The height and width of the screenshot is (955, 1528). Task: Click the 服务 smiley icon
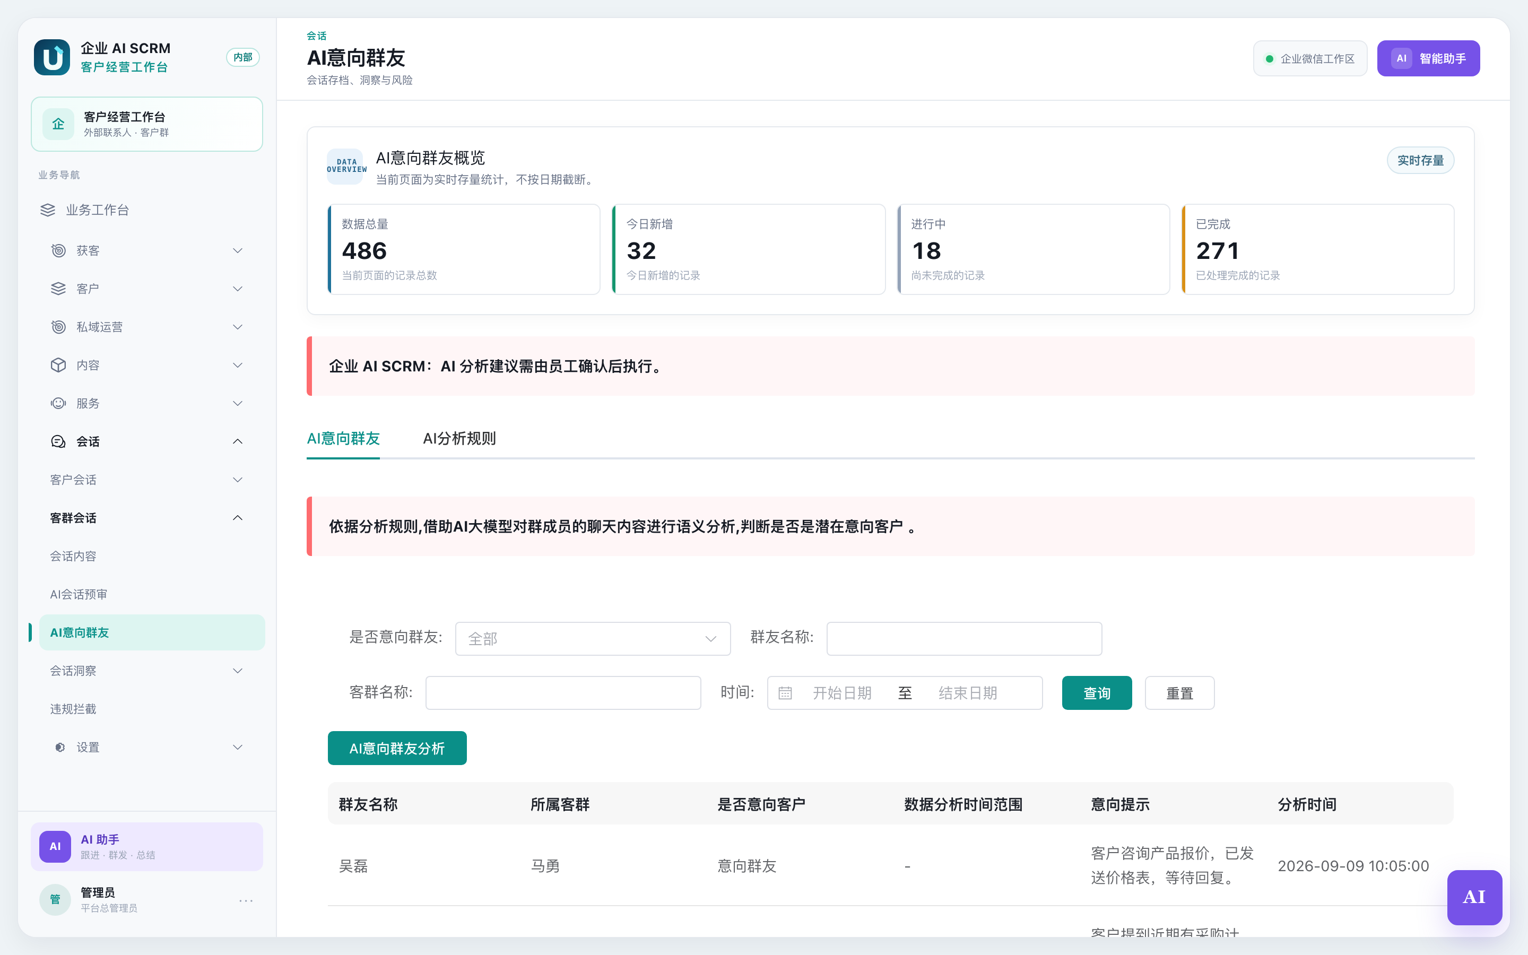click(58, 404)
